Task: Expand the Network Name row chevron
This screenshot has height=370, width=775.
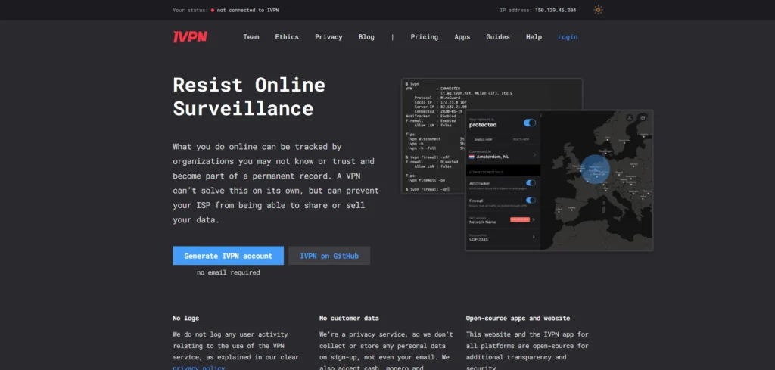Action: tap(533, 219)
